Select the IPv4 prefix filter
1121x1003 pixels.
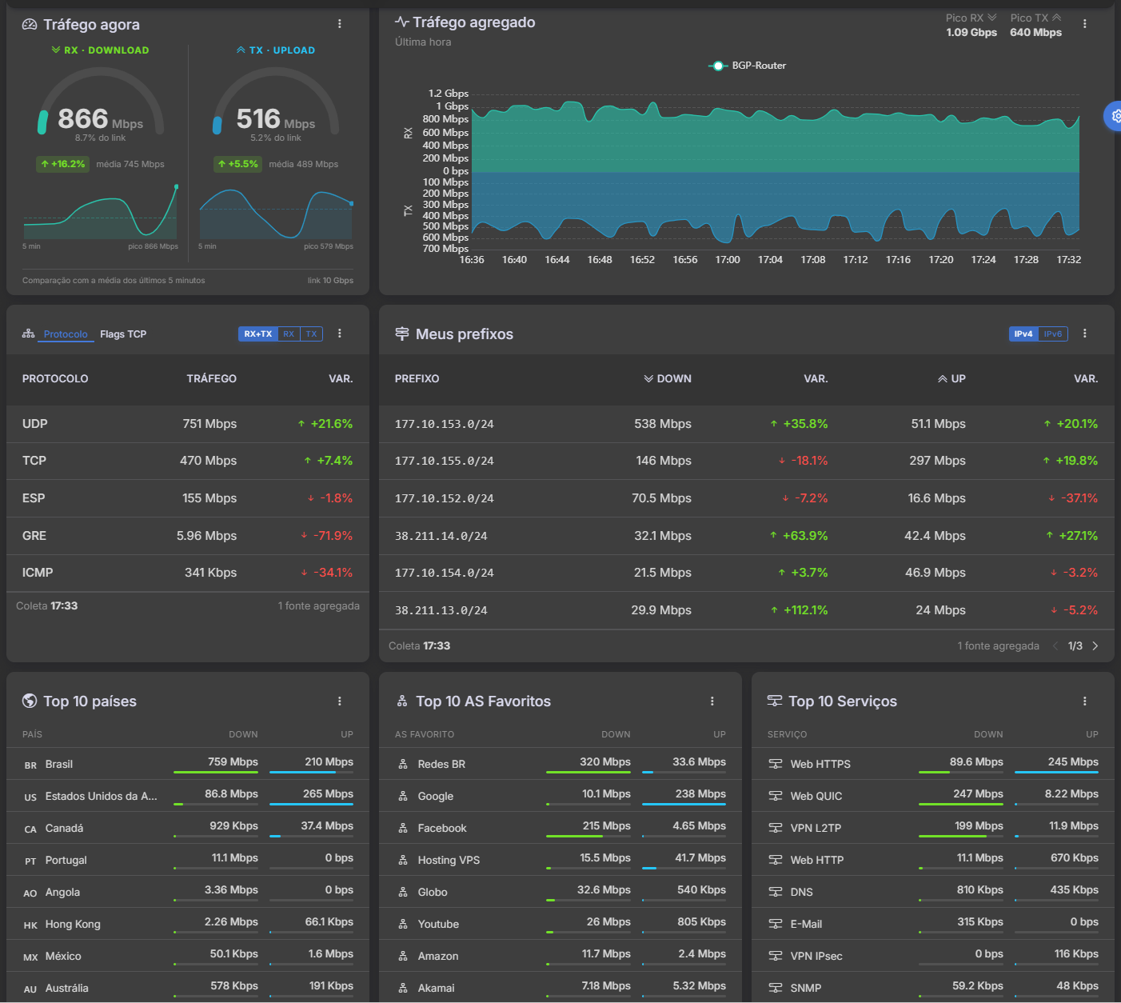1023,334
